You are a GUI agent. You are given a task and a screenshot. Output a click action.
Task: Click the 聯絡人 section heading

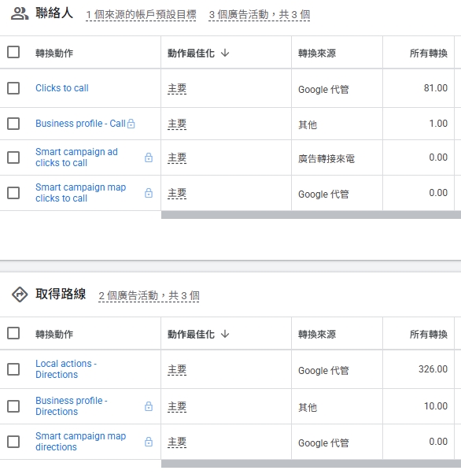pyautogui.click(x=54, y=13)
